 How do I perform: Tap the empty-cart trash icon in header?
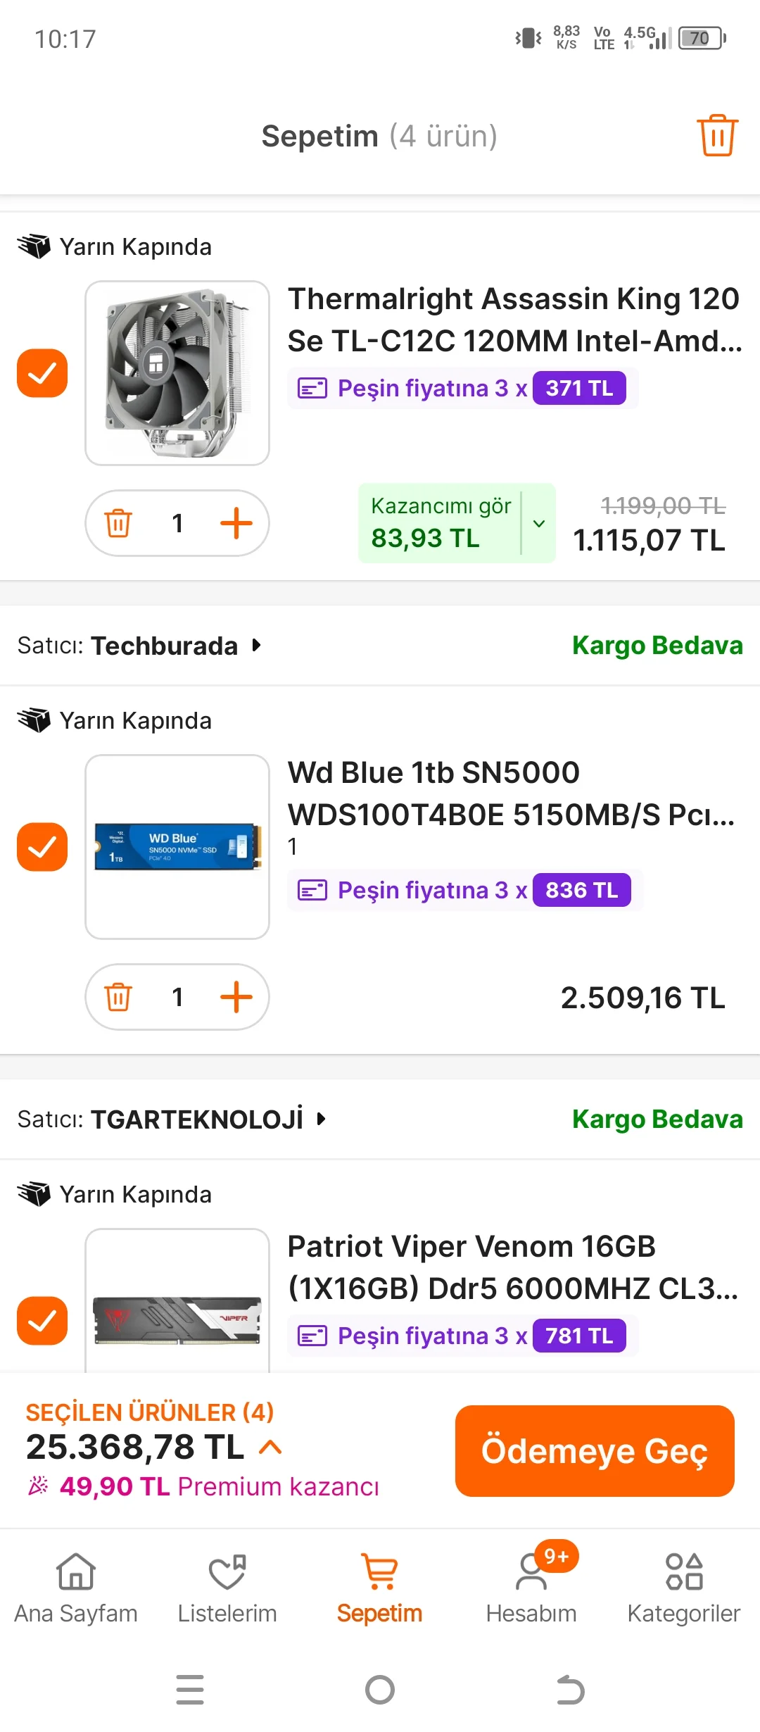pos(717,135)
